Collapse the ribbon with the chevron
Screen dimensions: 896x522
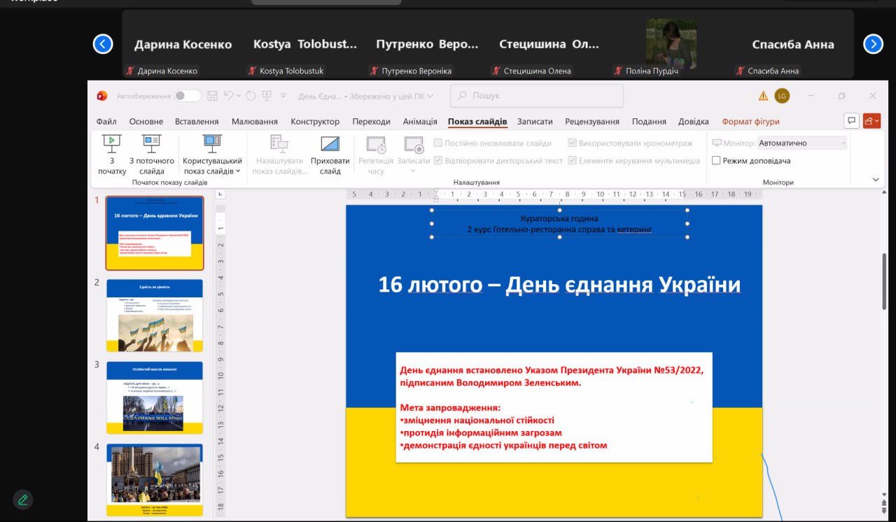[876, 180]
